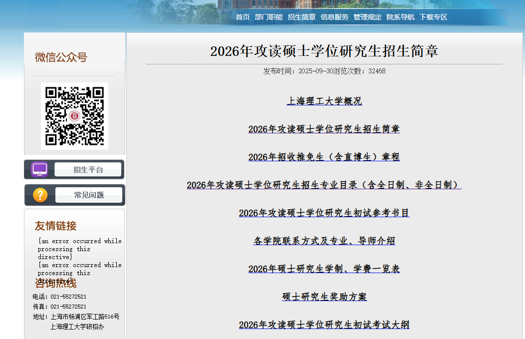Open the 首页 menu item
This screenshot has height=339, width=525.
[x=243, y=16]
